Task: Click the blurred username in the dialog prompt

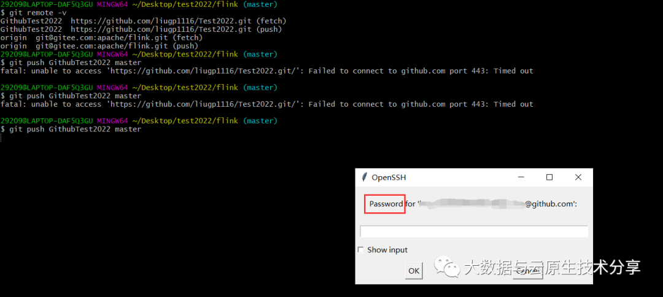Action: (471, 204)
